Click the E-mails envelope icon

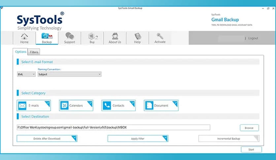[x=22, y=105]
